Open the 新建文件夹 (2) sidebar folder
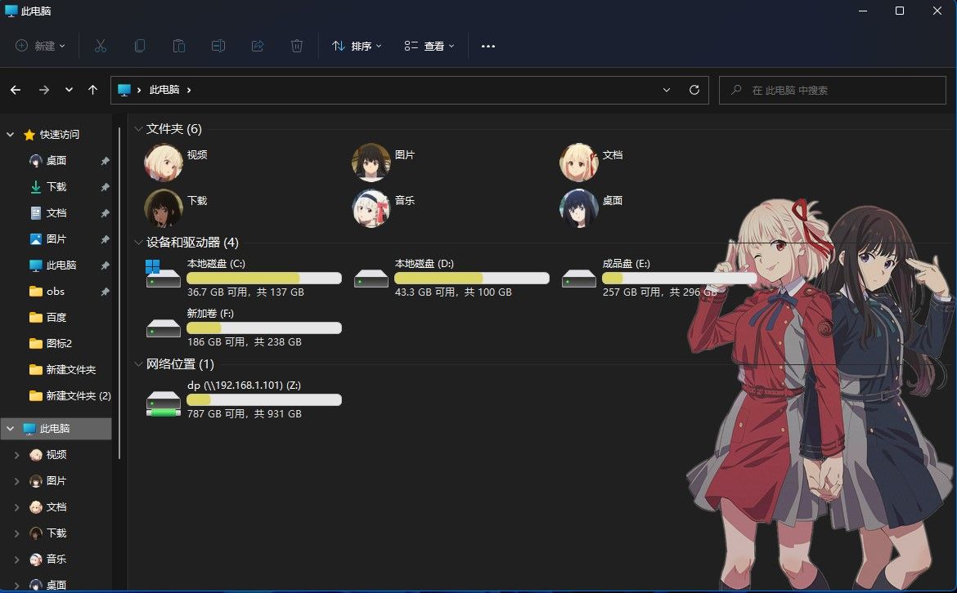This screenshot has width=957, height=593. [79, 395]
